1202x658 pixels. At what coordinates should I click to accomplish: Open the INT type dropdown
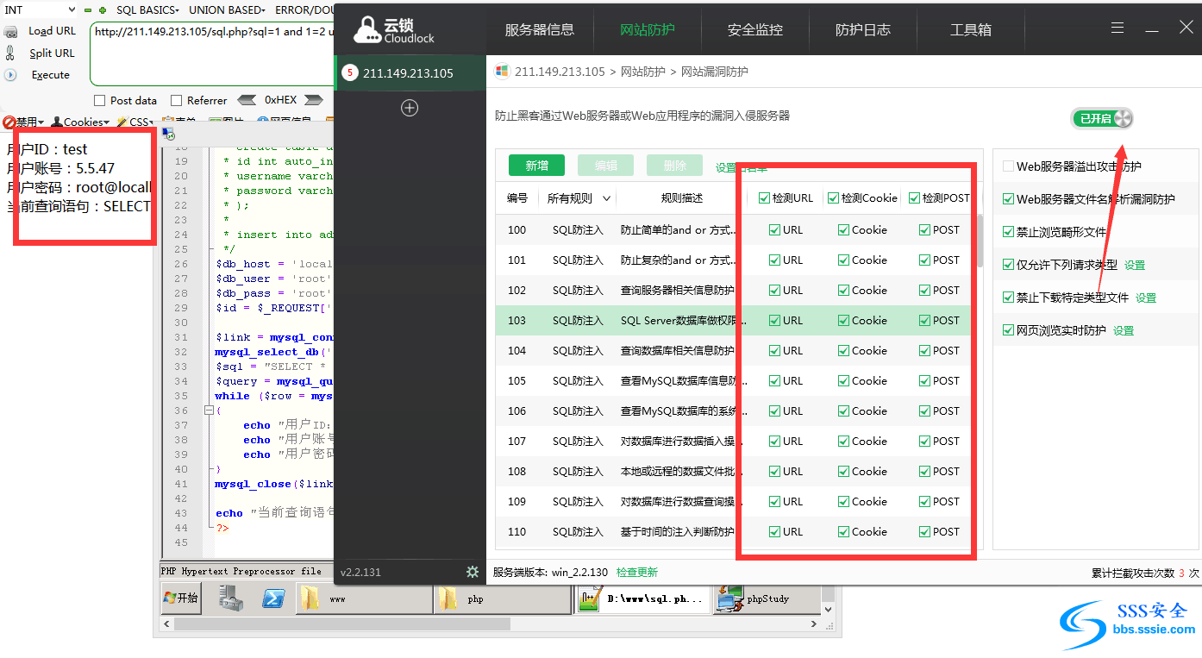click(40, 10)
